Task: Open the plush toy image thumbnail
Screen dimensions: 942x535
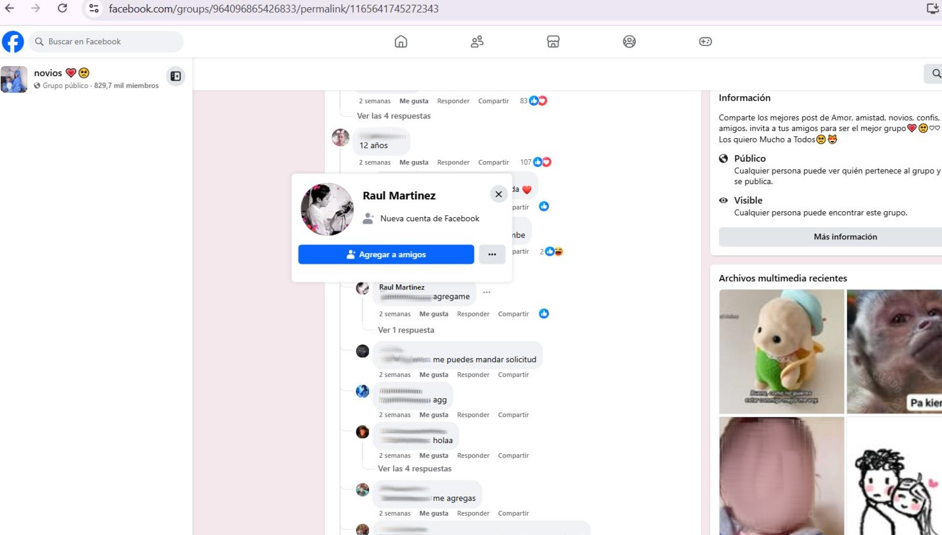Action: pos(781,352)
